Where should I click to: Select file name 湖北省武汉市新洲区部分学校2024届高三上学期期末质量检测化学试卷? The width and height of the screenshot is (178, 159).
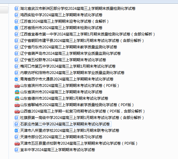78,9
